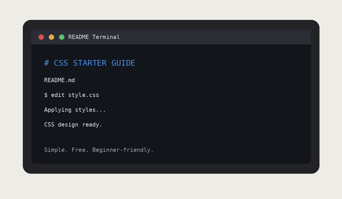Click the README.md line
Image resolution: width=342 pixels, height=199 pixels.
[x=60, y=80]
